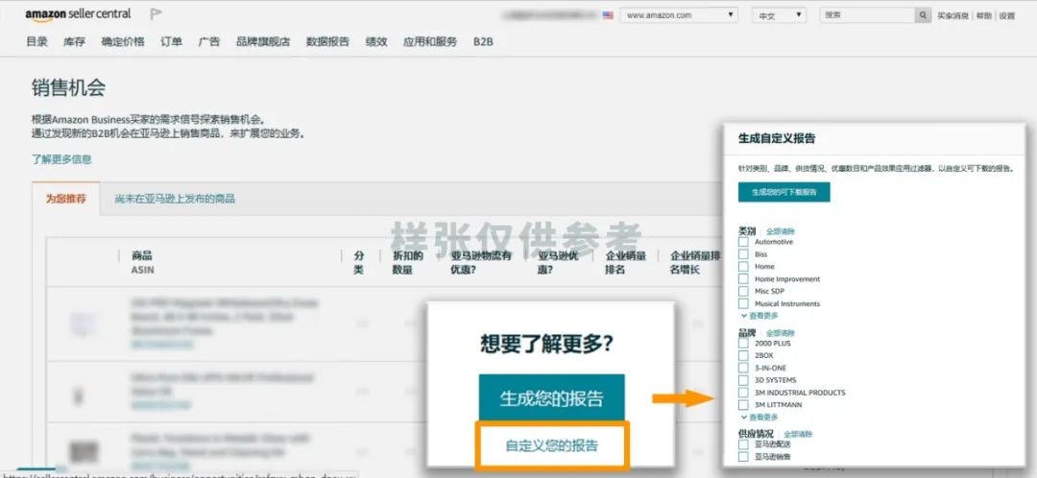Screen dimensions: 1037x478
Task: Check the Biss category checkbox
Action: (x=743, y=253)
